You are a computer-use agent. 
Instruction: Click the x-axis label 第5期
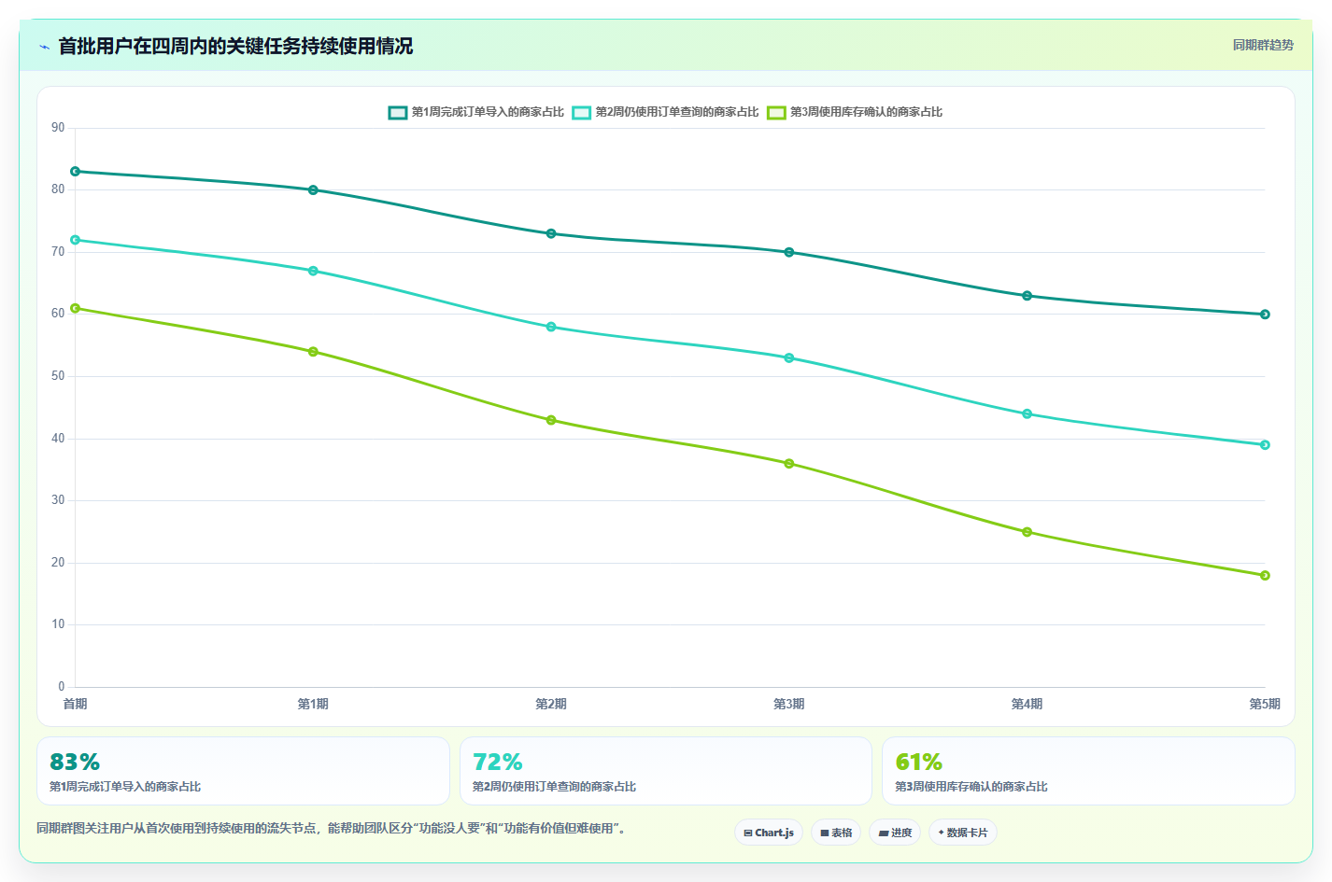tap(1265, 704)
